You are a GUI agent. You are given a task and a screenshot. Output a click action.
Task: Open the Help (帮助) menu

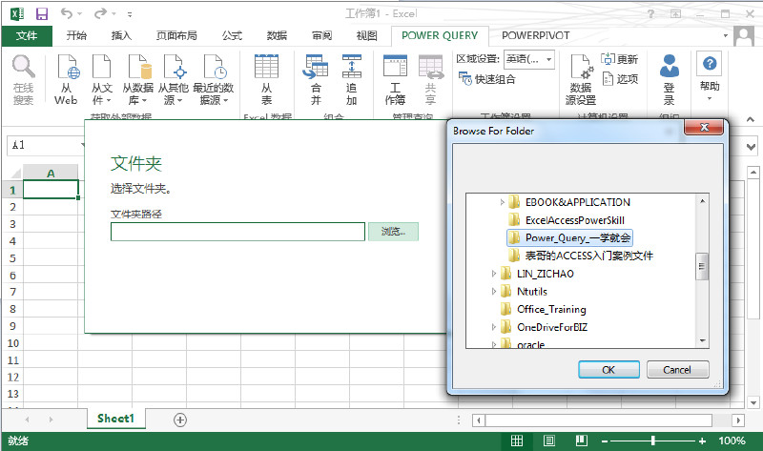tap(710, 78)
